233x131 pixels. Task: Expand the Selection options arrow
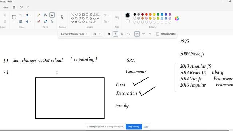point(14,21)
